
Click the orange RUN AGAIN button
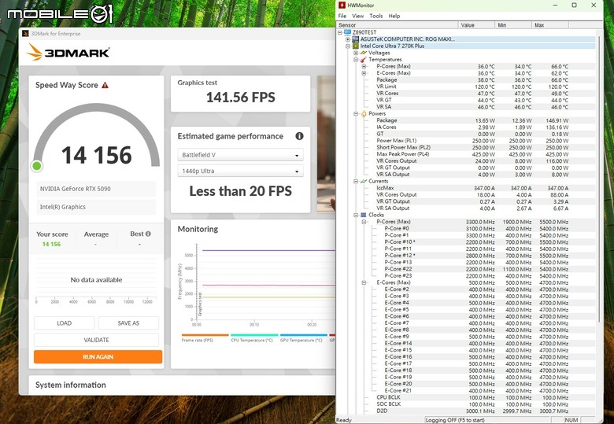(x=98, y=356)
